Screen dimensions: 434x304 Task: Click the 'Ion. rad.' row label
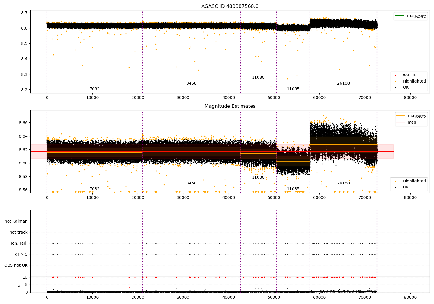point(19,243)
